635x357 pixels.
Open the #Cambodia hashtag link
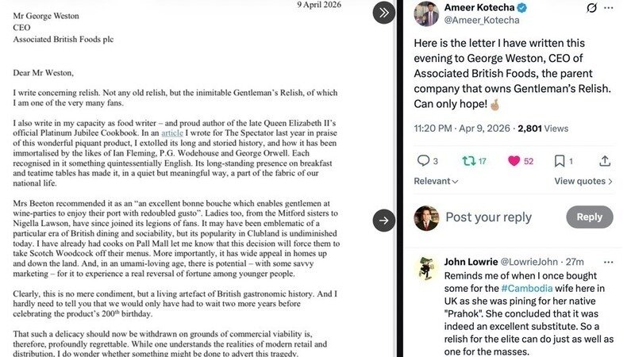[x=526, y=288]
